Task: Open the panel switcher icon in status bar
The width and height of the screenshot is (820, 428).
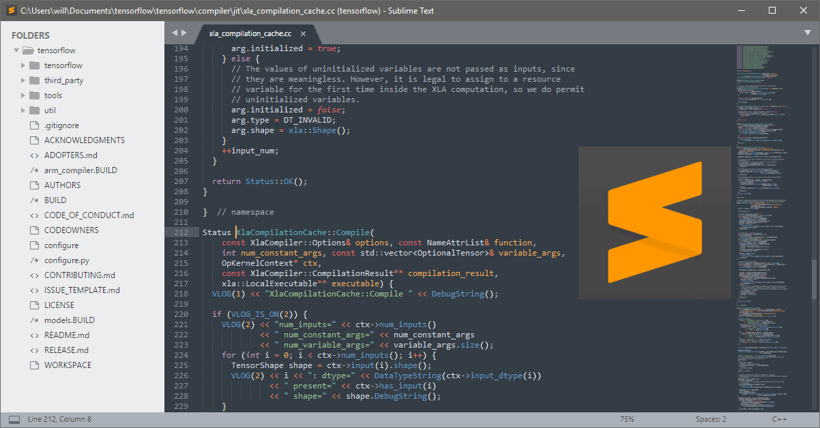Action: click(14, 419)
